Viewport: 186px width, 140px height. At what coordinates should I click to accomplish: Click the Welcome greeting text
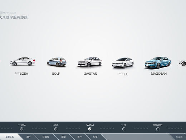tap(11, 13)
